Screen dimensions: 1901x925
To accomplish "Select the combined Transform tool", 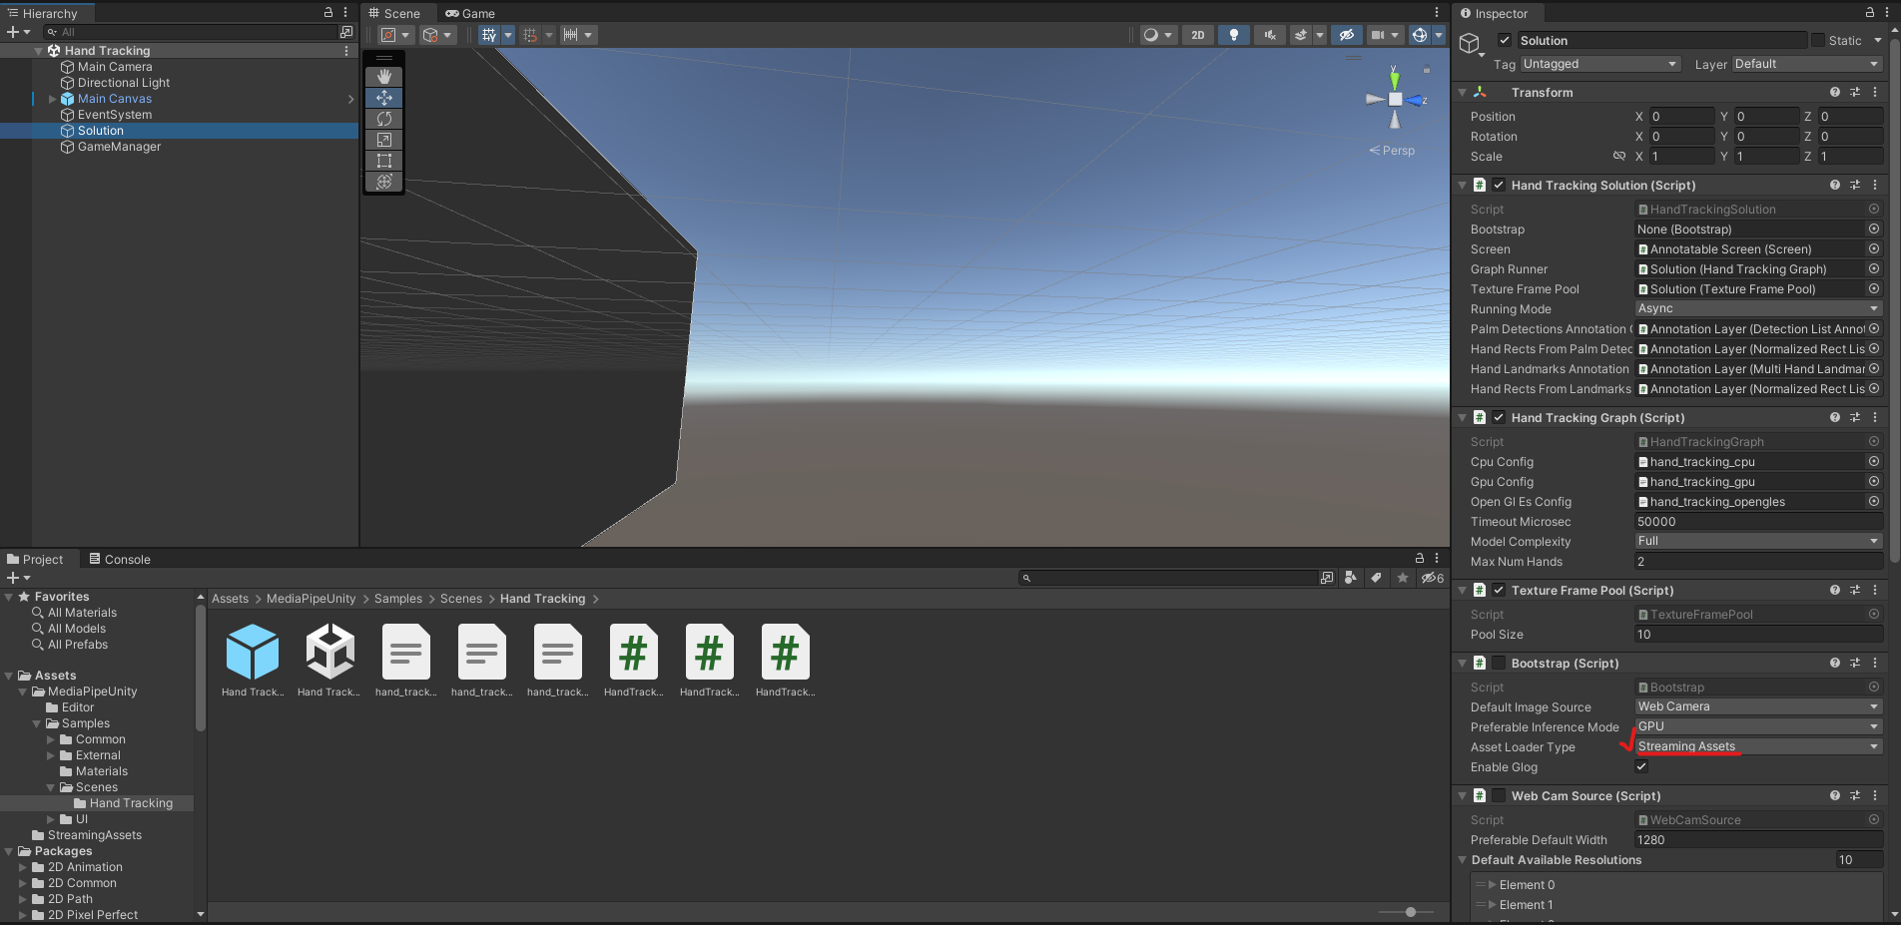I will pos(384,182).
